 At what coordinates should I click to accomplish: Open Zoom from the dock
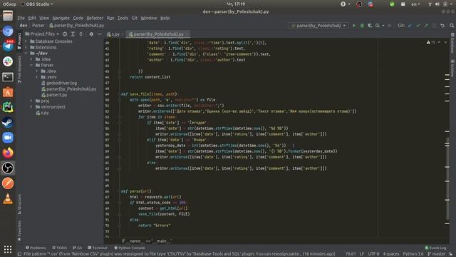(x=8, y=138)
